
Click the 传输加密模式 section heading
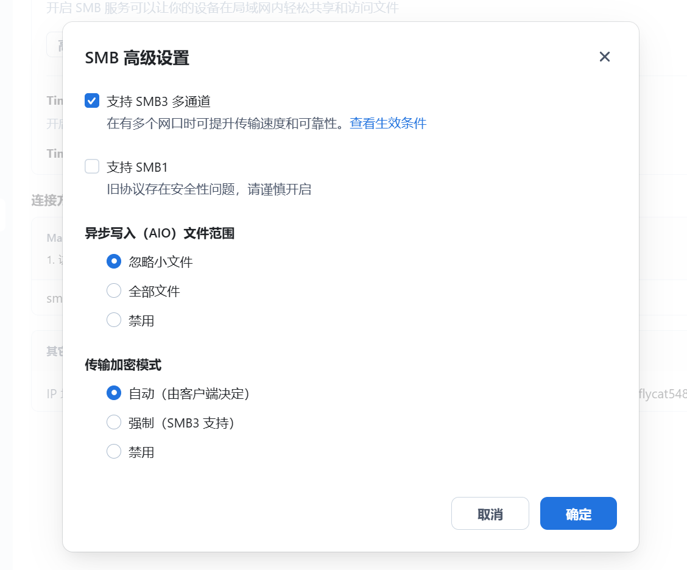click(123, 365)
